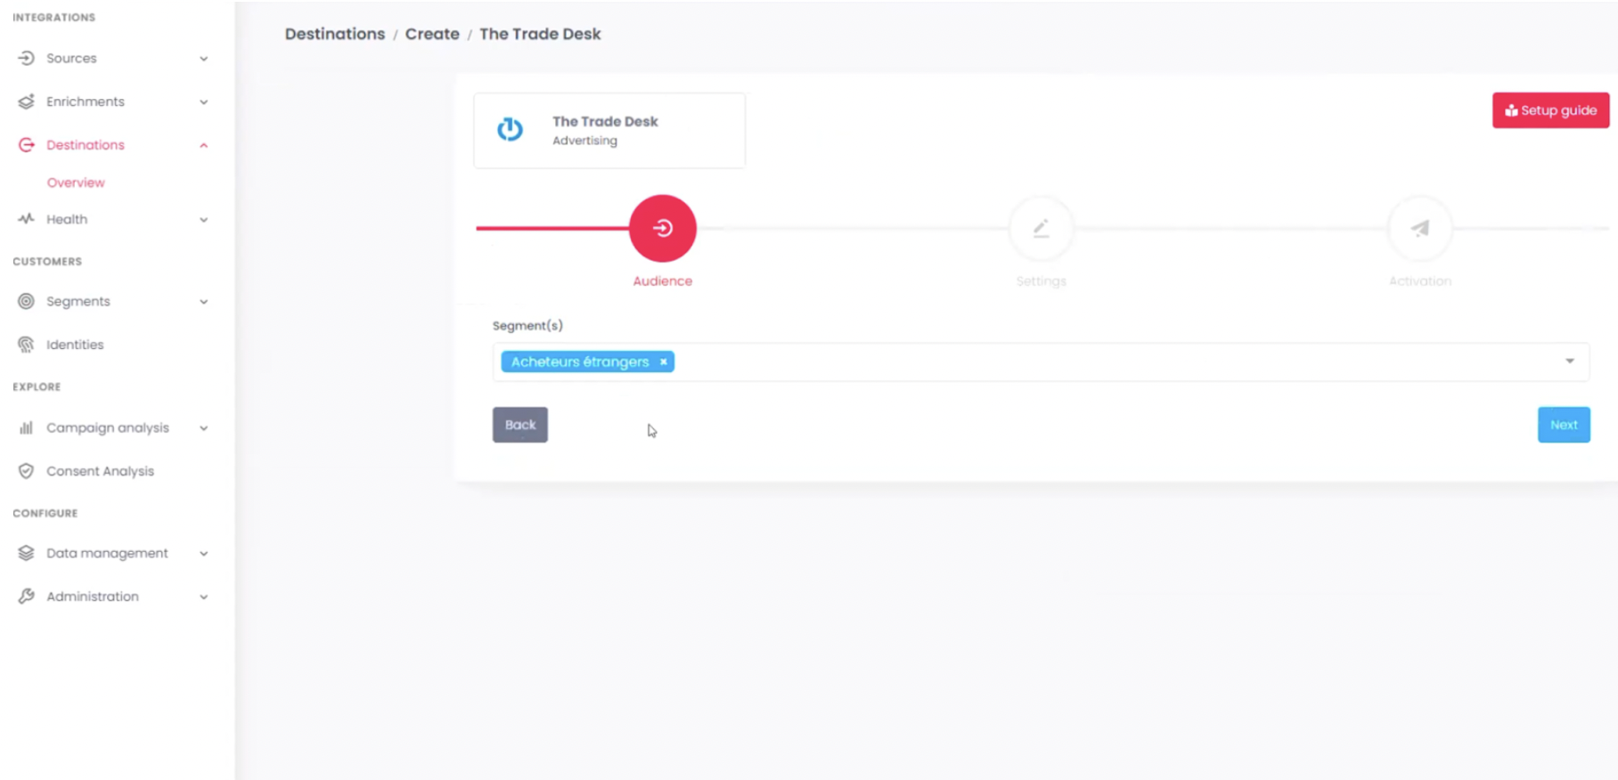Select the Settings pencil step icon
The width and height of the screenshot is (1618, 780).
tap(1041, 228)
